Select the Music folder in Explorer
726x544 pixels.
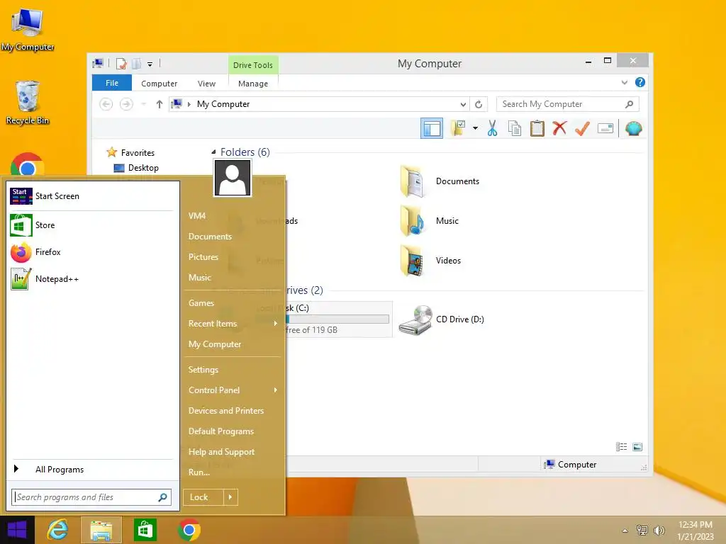coord(429,221)
